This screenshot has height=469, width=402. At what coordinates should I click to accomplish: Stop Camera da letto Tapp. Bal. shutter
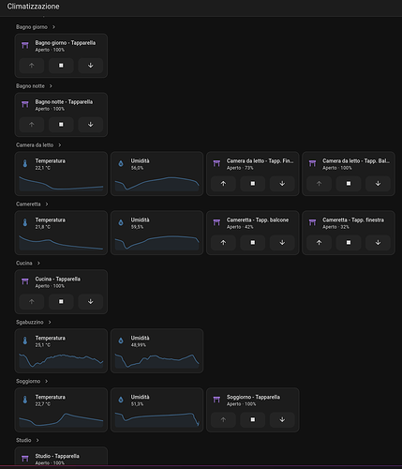coord(349,184)
